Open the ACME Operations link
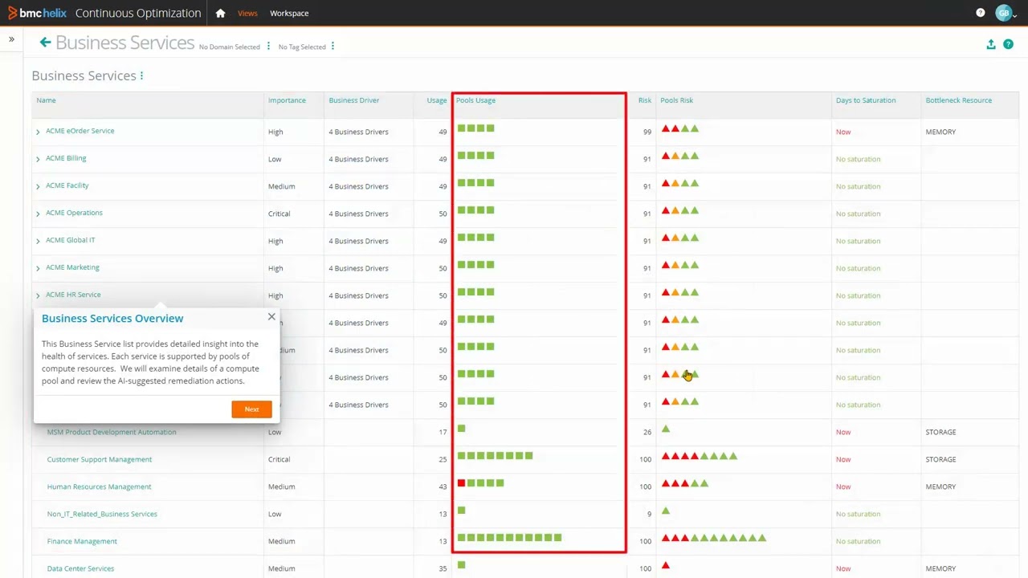The image size is (1028, 578). tap(74, 213)
